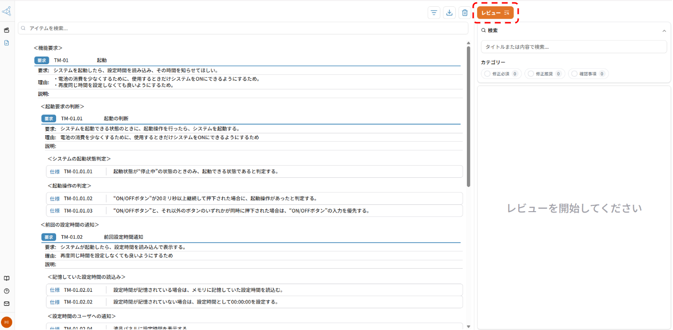Screen dimensions: 673x330
Task: Open the HI user avatar at sidebar bottom
Action: [x=7, y=322]
